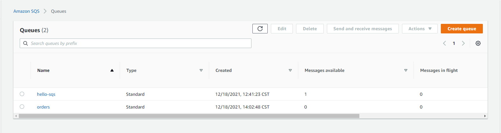The width and height of the screenshot is (501, 133).
Task: Open the Actions dropdown
Action: [x=420, y=29]
